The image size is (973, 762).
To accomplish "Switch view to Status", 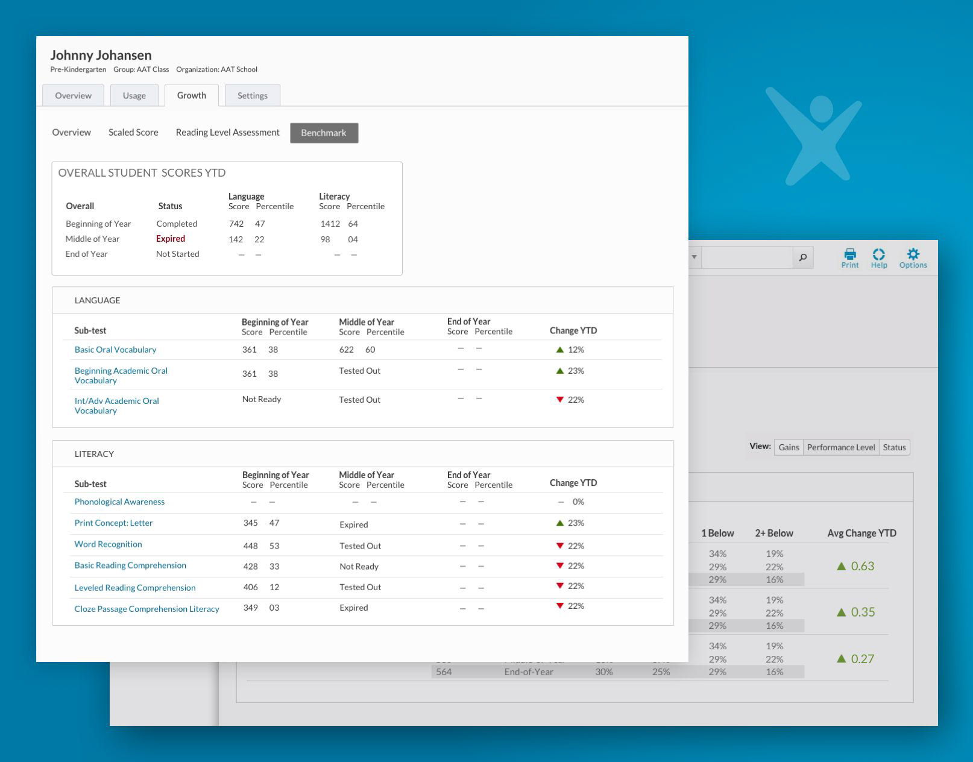I will tap(895, 447).
